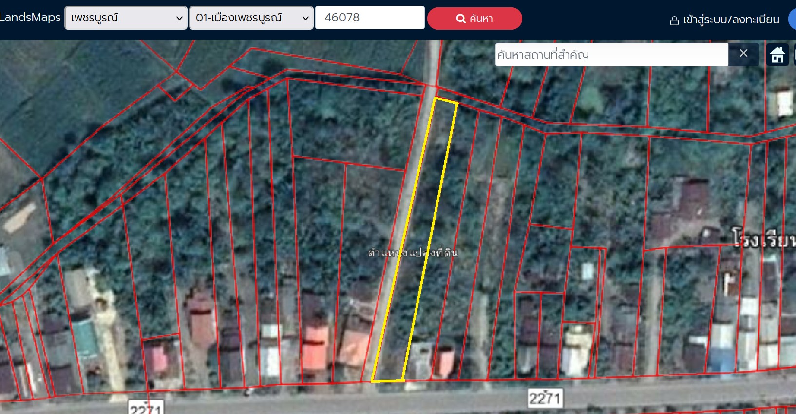Click the โรงเรียน school label on the map
Viewport: 796px width, 414px height.
(764, 239)
